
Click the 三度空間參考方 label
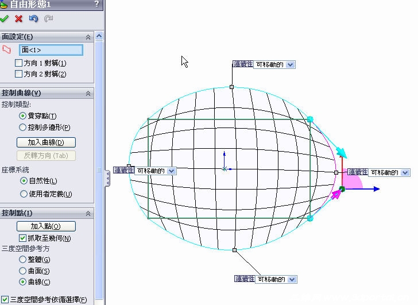(26, 249)
